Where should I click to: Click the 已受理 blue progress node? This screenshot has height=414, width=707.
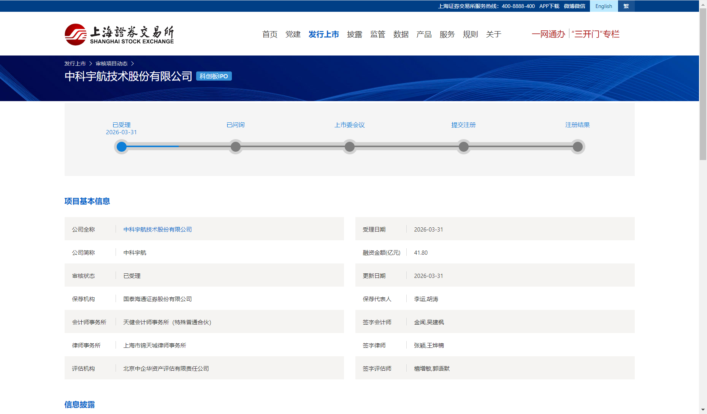122,147
